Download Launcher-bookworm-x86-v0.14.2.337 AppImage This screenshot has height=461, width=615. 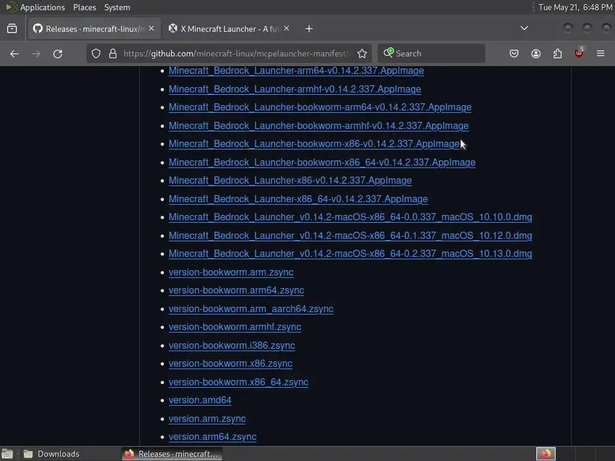tap(314, 144)
